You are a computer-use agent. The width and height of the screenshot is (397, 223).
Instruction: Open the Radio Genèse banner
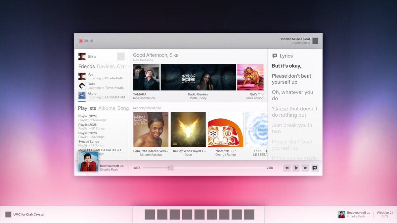tap(198, 77)
